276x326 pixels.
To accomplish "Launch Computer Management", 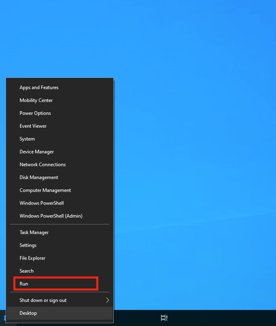I will pos(60,190).
